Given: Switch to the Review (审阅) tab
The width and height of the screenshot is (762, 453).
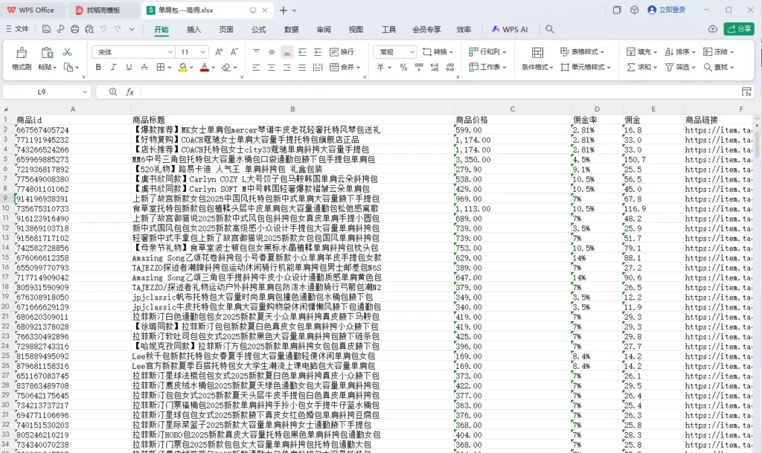Looking at the screenshot, I should pos(324,29).
